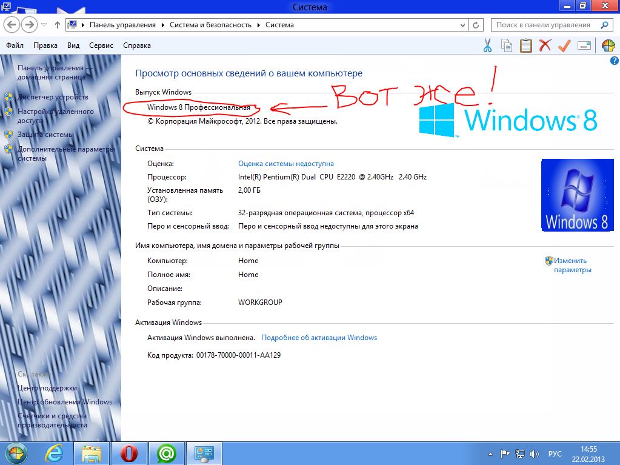Open the Action Center flag in the tray

click(505, 454)
